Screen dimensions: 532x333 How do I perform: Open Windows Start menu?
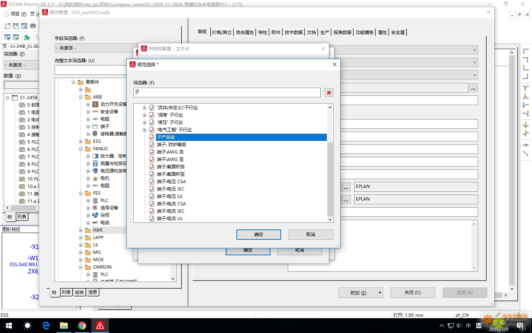pos(9,326)
